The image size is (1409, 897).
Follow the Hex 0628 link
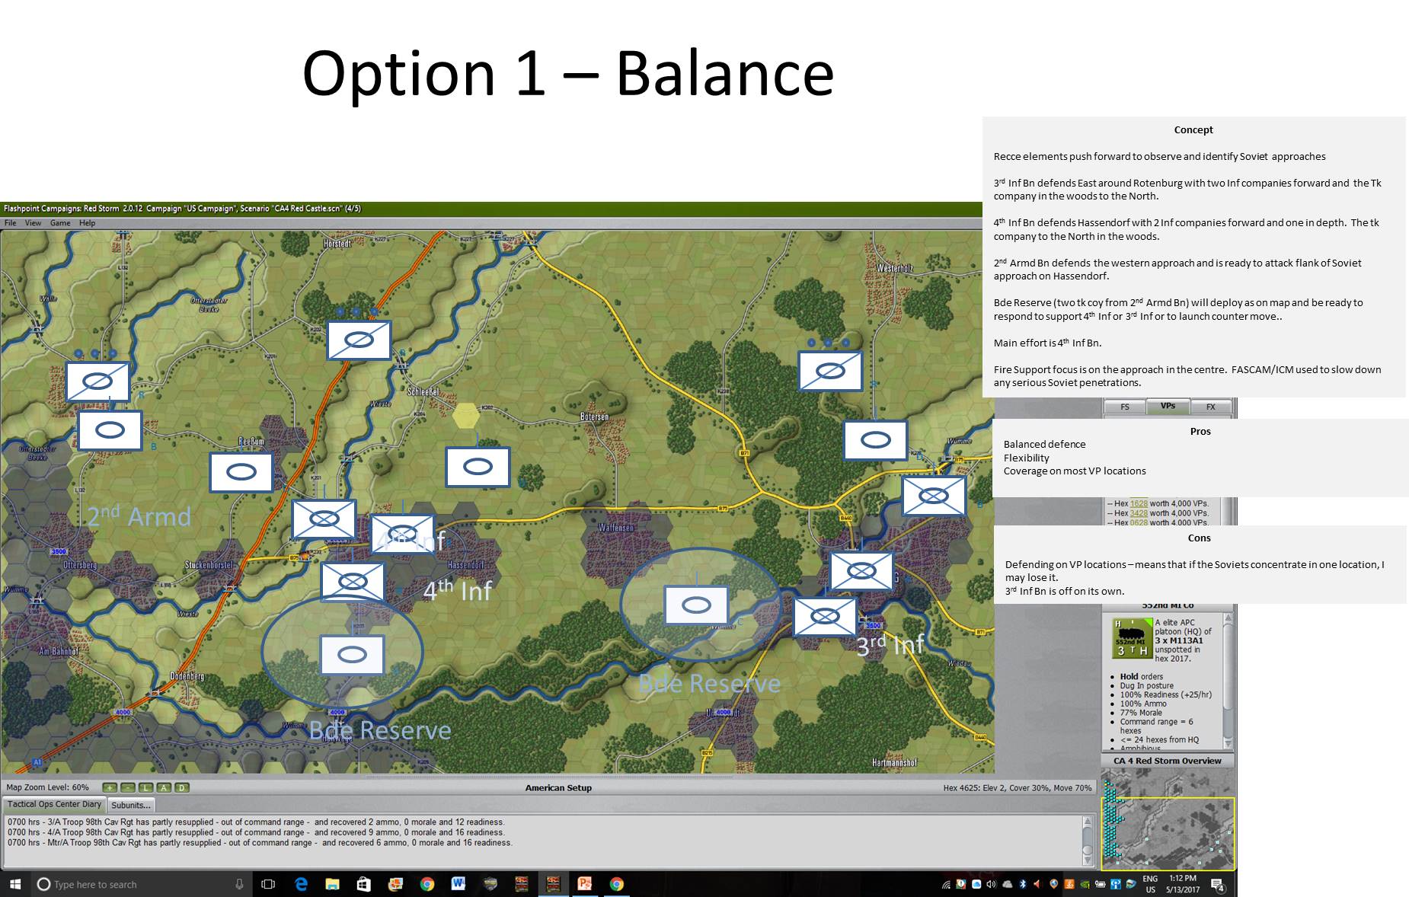point(1139,522)
